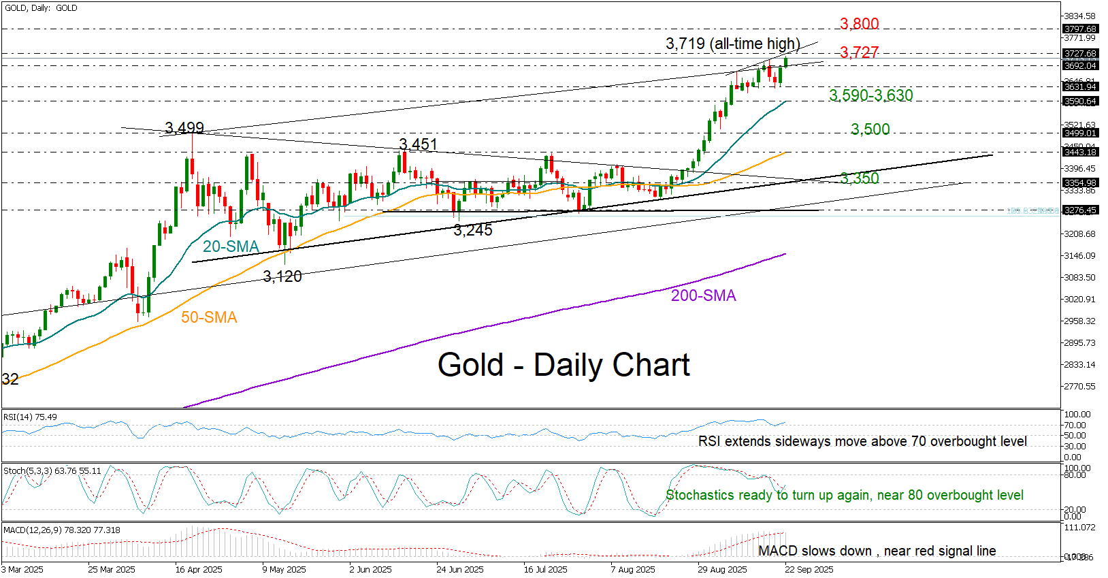Click the Gold - Daily Chart title
This screenshot has height=578, width=1108.
tap(564, 365)
